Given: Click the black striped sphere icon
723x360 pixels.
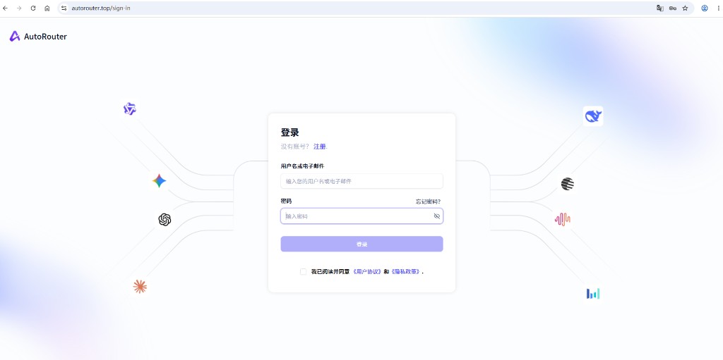Looking at the screenshot, I should [x=567, y=184].
